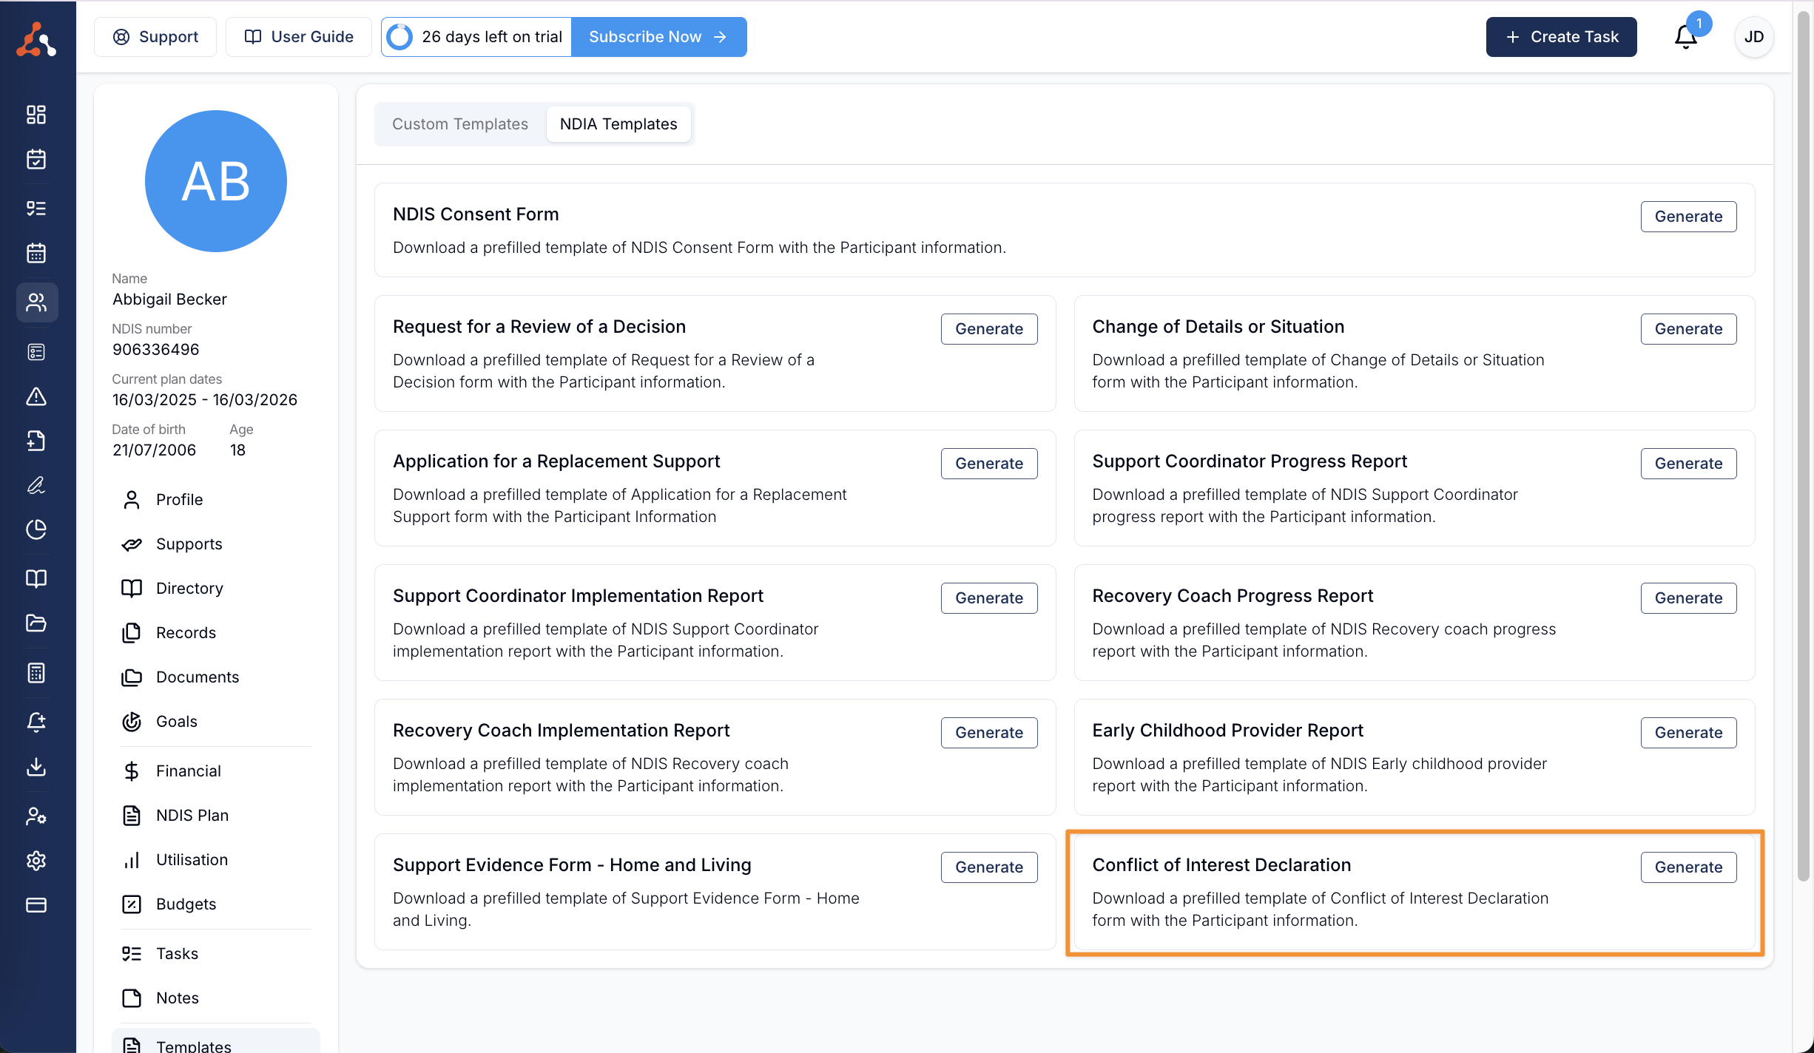The image size is (1814, 1053).
Task: Open the calculator icon in sidebar
Action: click(36, 673)
